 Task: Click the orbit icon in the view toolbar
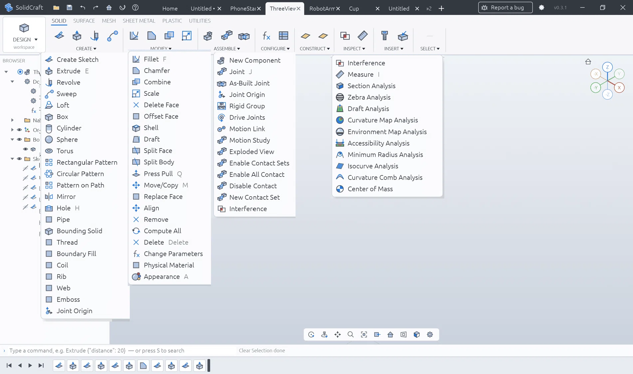click(311, 334)
